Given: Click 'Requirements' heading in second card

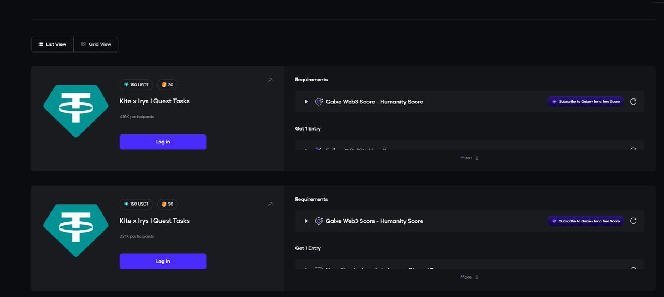Looking at the screenshot, I should click(x=312, y=199).
